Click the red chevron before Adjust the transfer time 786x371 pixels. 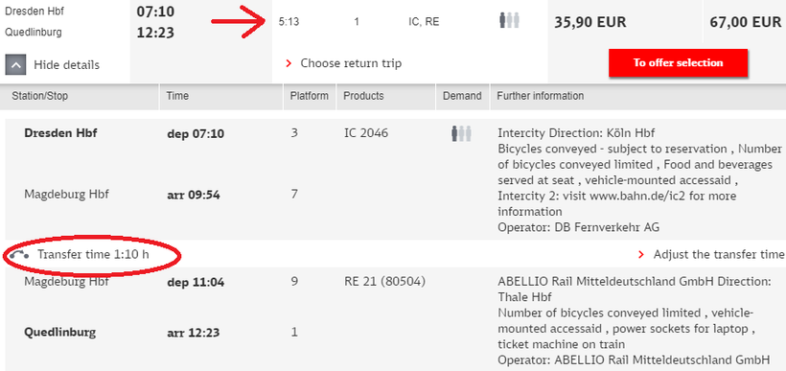pos(641,255)
